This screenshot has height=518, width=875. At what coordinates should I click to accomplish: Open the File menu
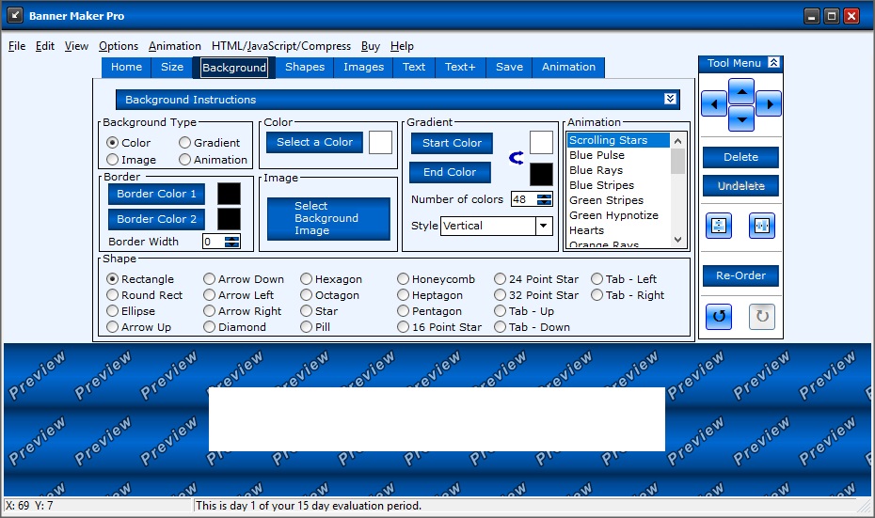click(17, 46)
